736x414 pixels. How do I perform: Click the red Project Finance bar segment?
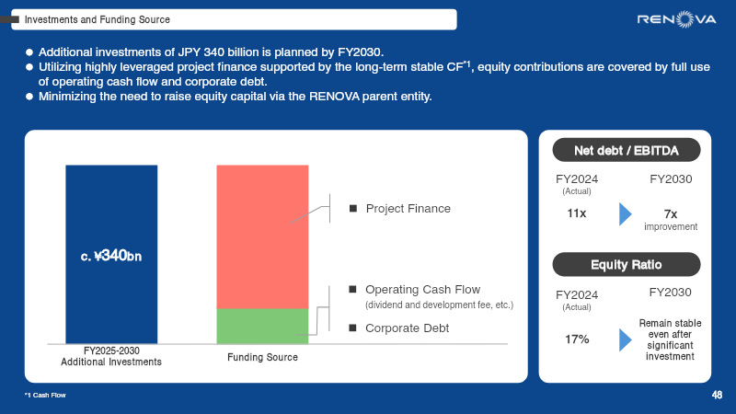pos(262,236)
